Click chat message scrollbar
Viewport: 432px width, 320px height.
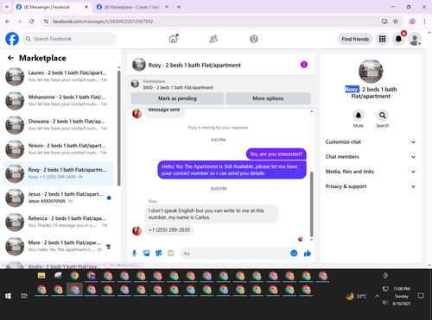pos(311,204)
